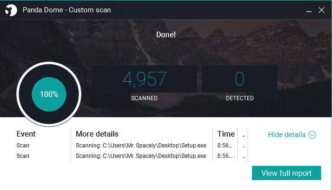
Task: Click the truncated last column header
Action: coord(243,134)
